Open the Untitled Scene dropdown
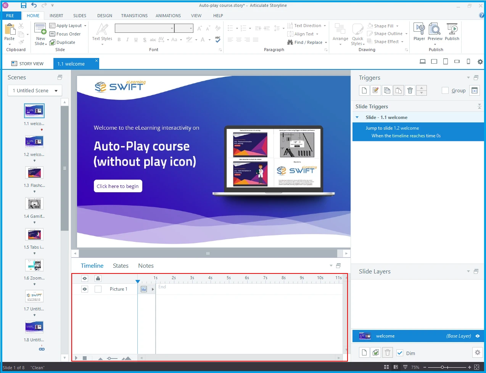486x373 pixels. (x=35, y=90)
